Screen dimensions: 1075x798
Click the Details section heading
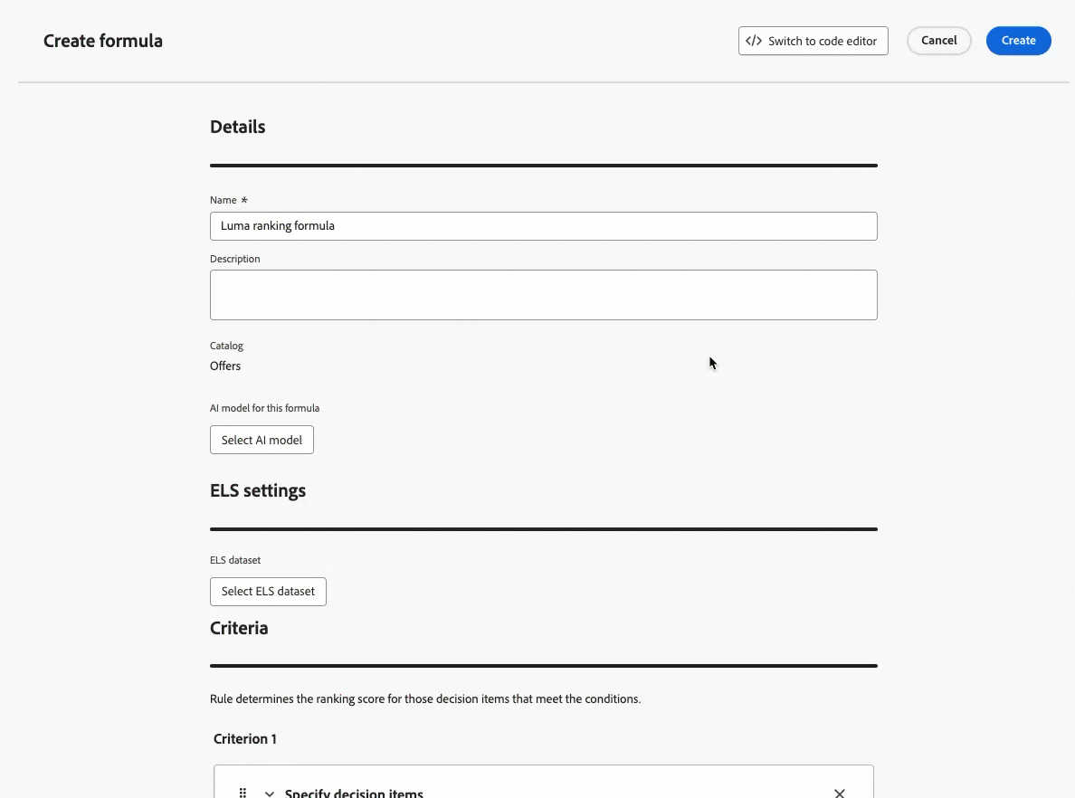(x=237, y=127)
